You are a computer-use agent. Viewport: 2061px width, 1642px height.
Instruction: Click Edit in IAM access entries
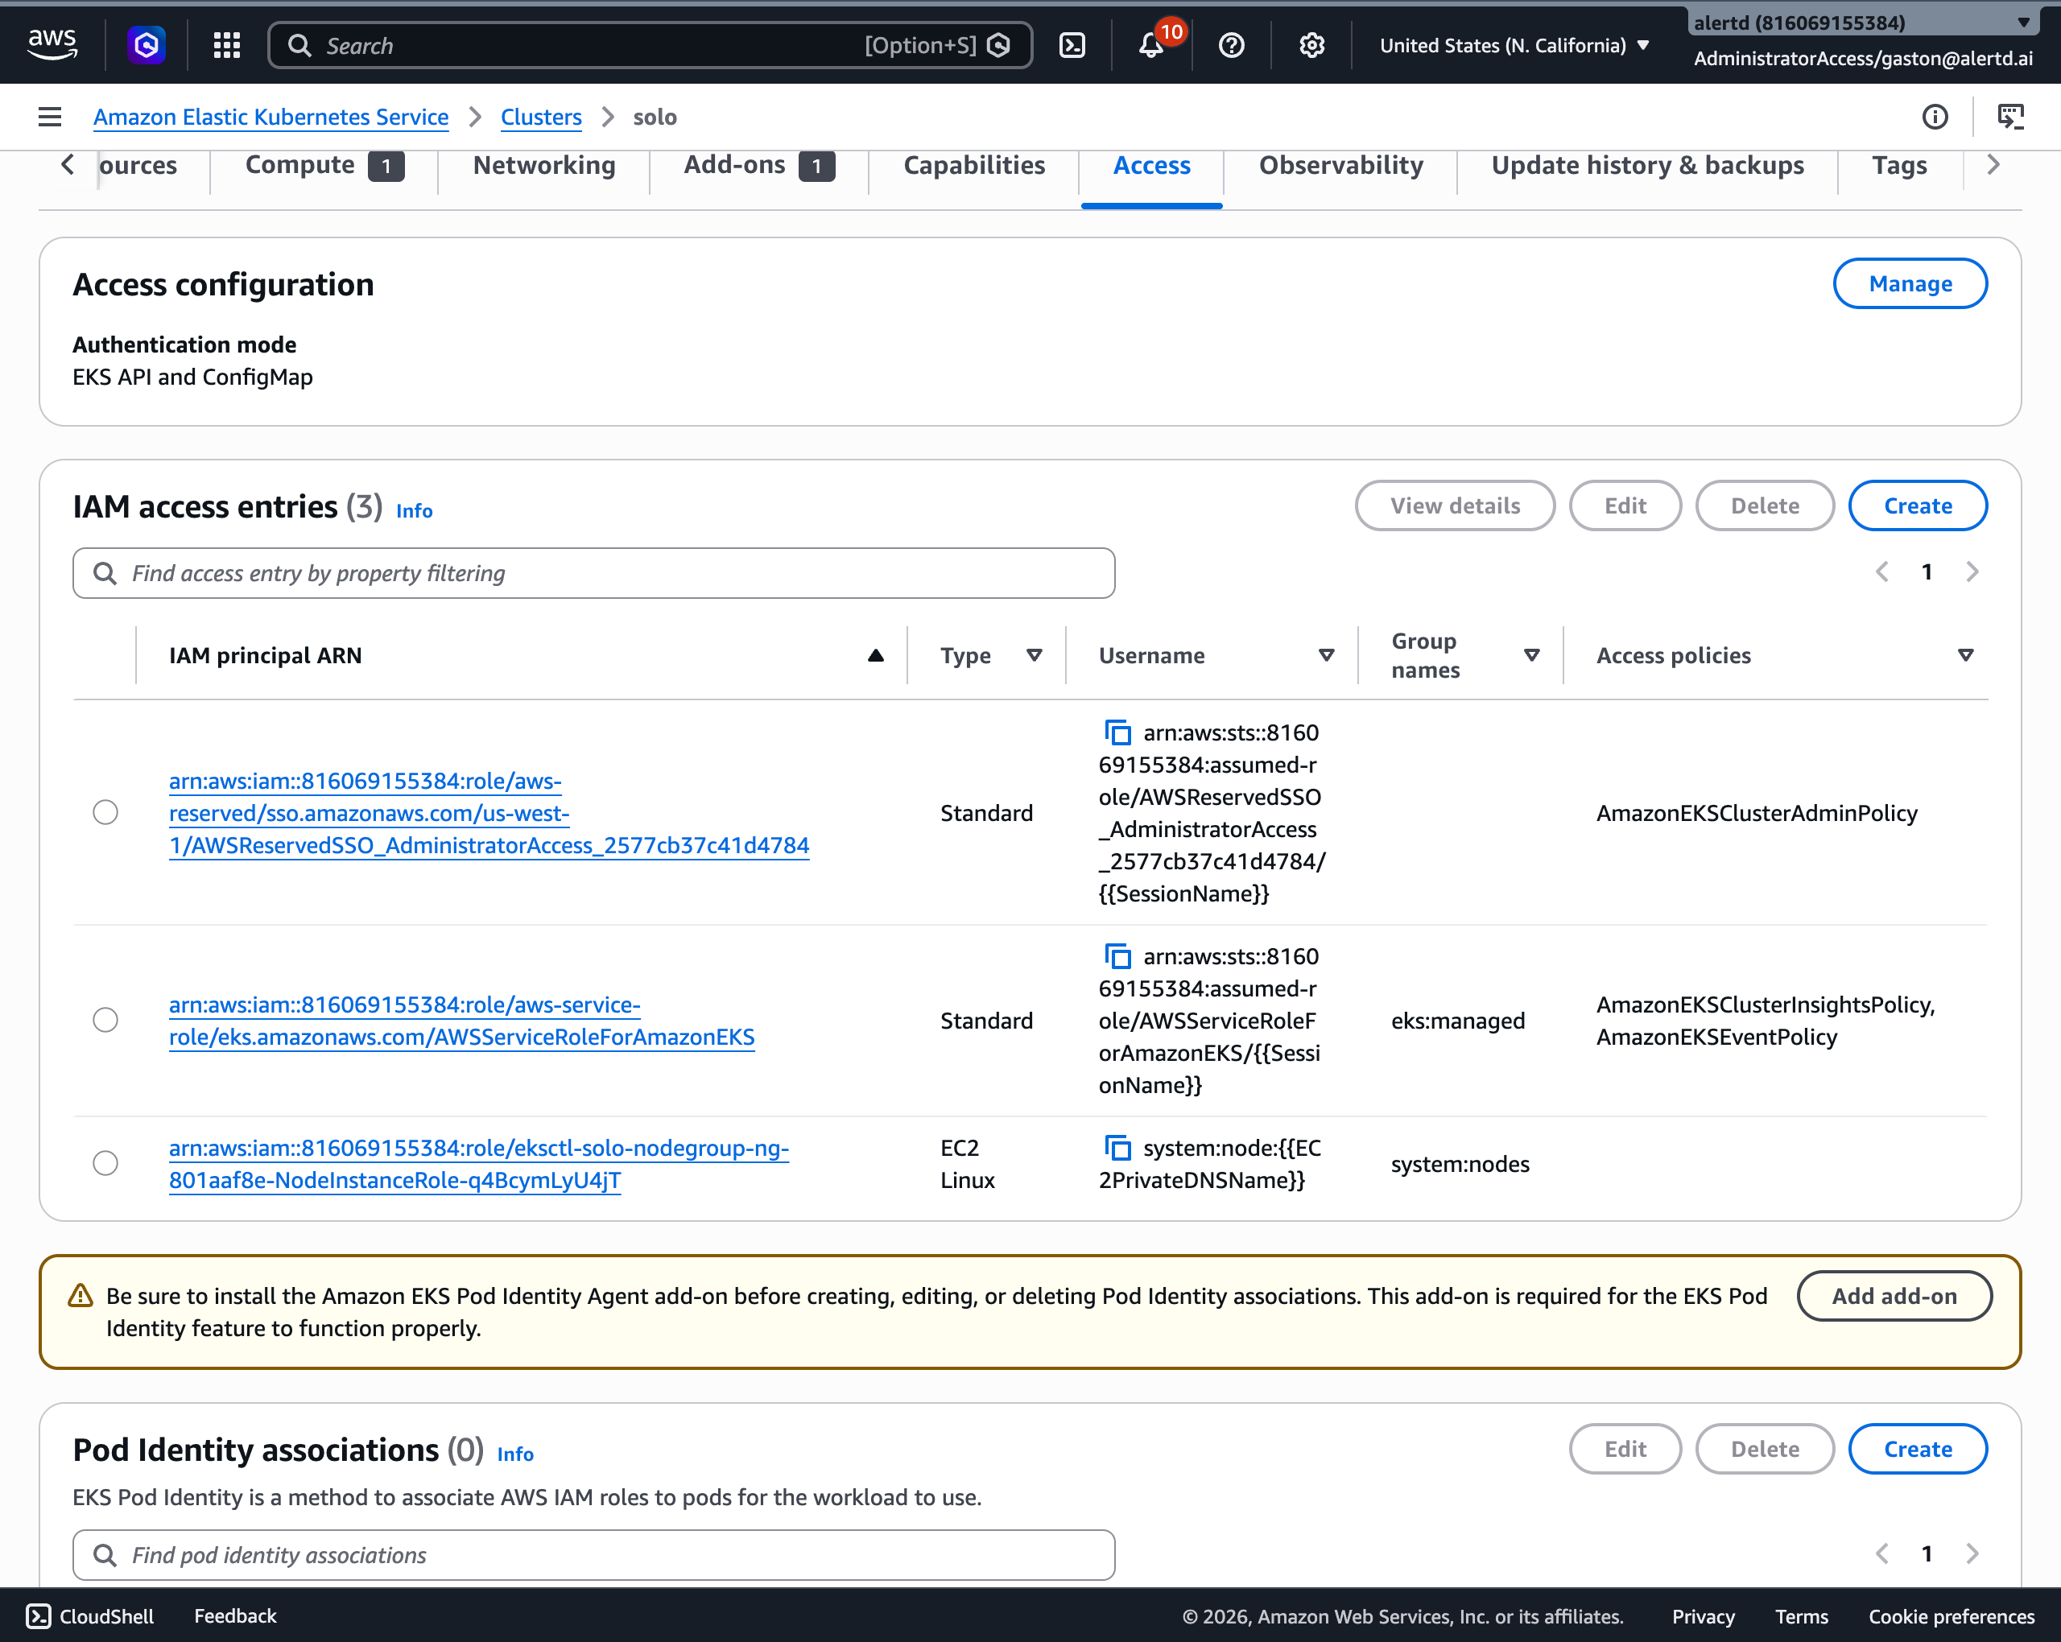point(1625,505)
